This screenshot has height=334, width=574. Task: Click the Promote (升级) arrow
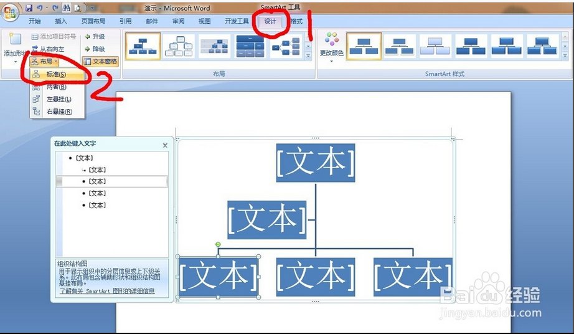pyautogui.click(x=95, y=37)
